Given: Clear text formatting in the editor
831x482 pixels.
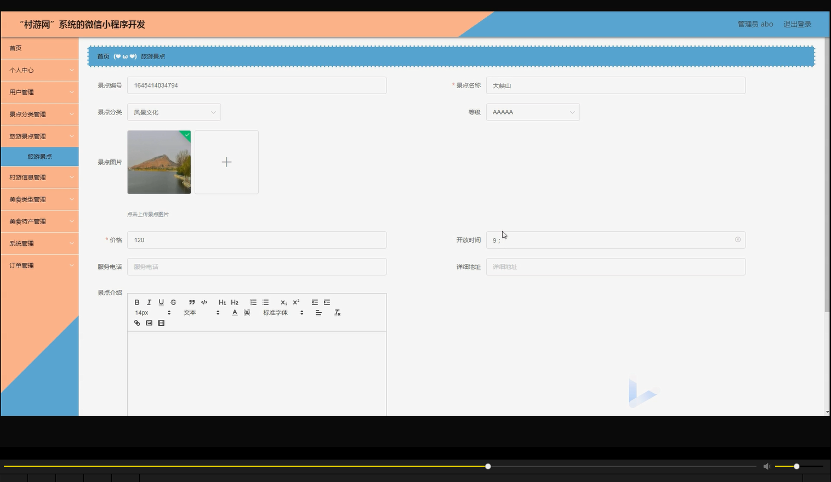Looking at the screenshot, I should pos(337,313).
